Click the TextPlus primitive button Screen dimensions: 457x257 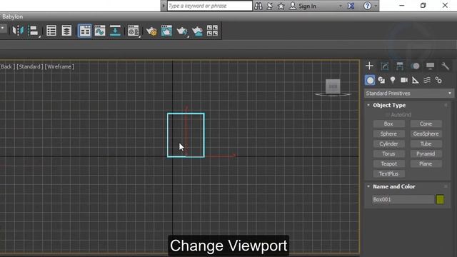pyautogui.click(x=388, y=173)
